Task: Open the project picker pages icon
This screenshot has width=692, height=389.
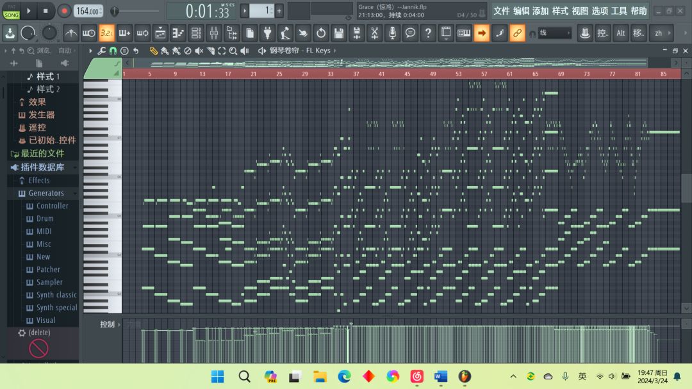Action: [249, 33]
